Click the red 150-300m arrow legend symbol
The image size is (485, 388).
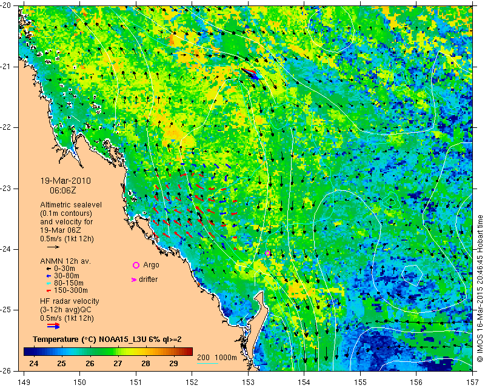click(48, 291)
